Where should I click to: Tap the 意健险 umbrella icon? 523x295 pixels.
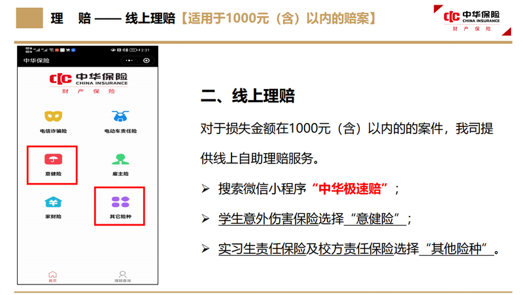click(x=54, y=159)
